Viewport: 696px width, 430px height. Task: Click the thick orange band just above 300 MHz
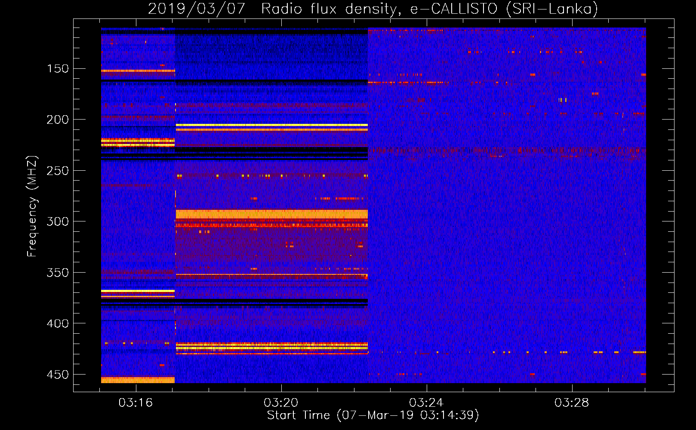click(x=272, y=214)
